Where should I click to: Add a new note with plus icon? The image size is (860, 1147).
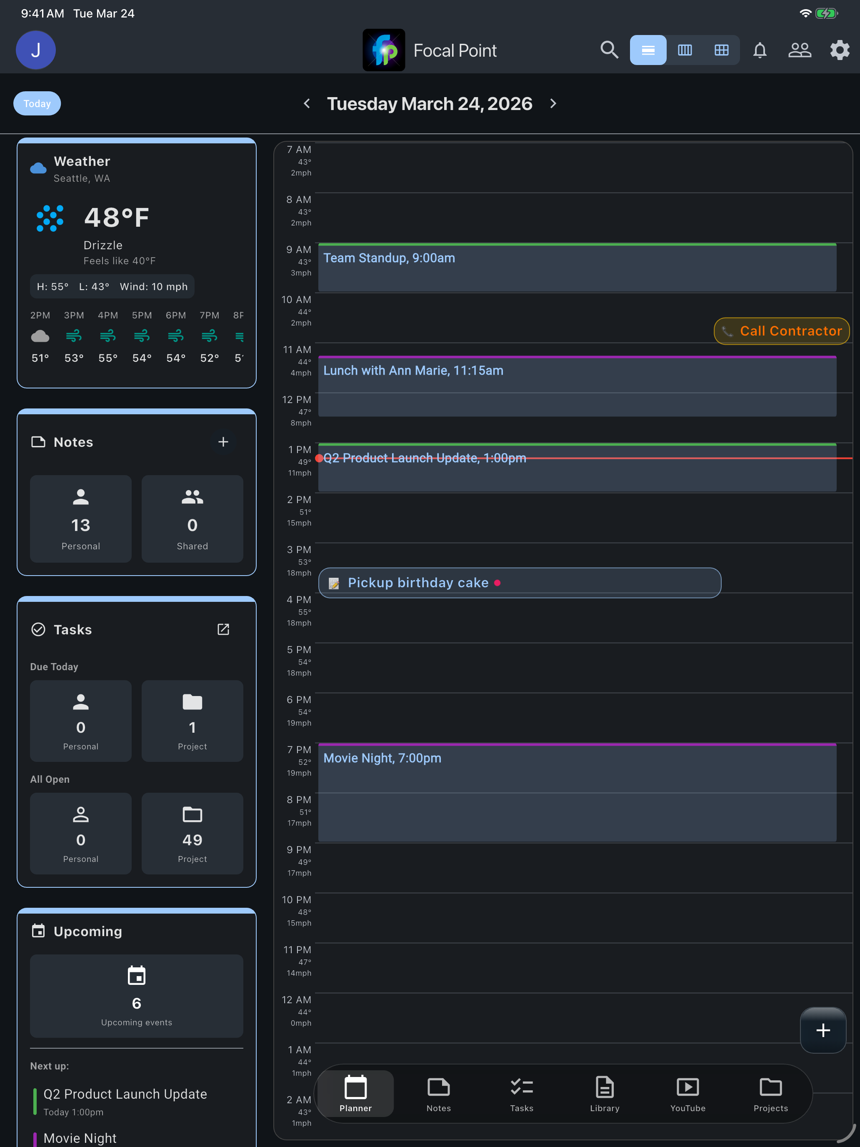point(223,442)
